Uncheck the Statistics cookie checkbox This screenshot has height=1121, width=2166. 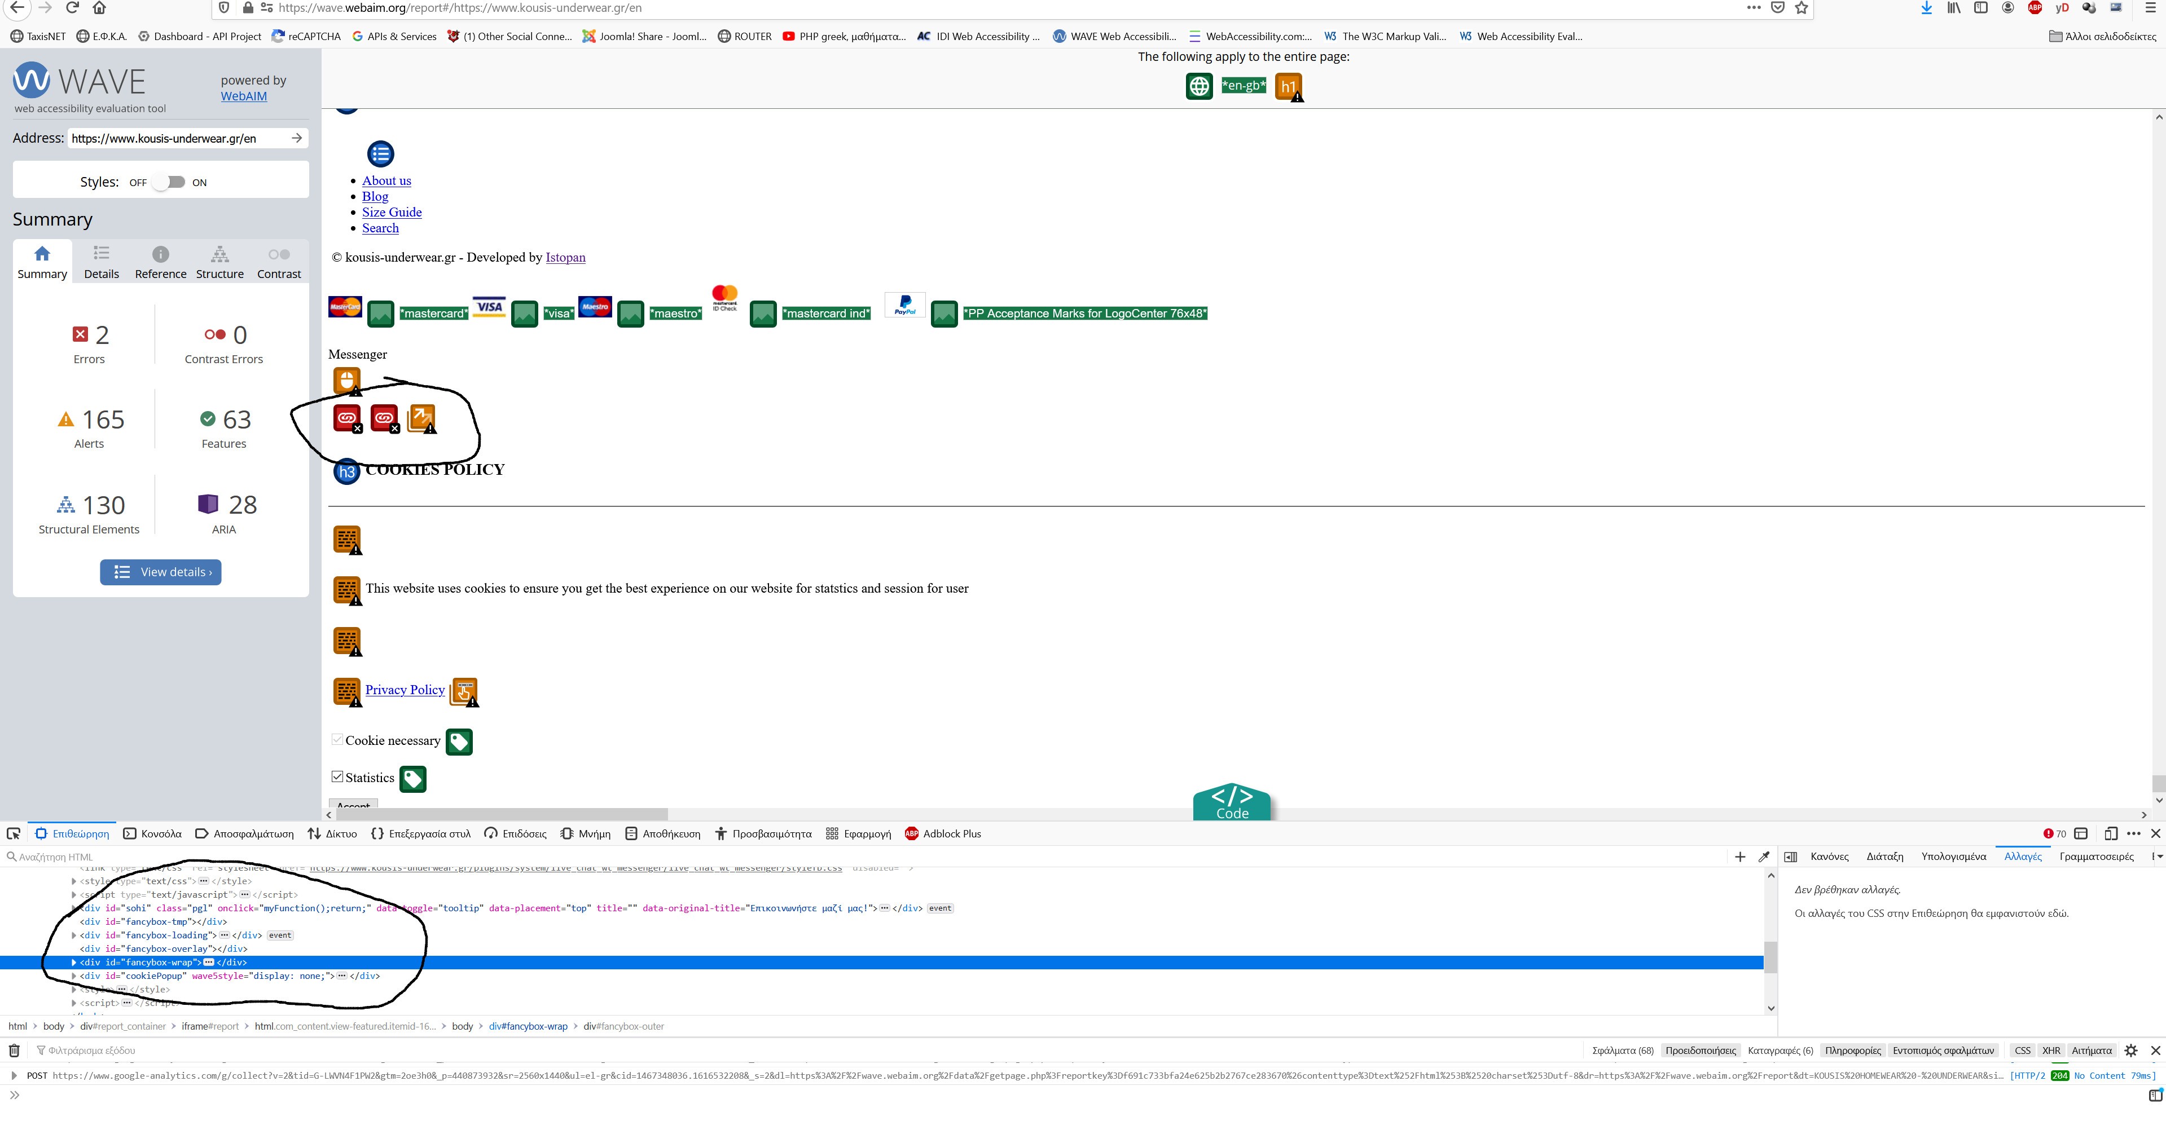337,777
